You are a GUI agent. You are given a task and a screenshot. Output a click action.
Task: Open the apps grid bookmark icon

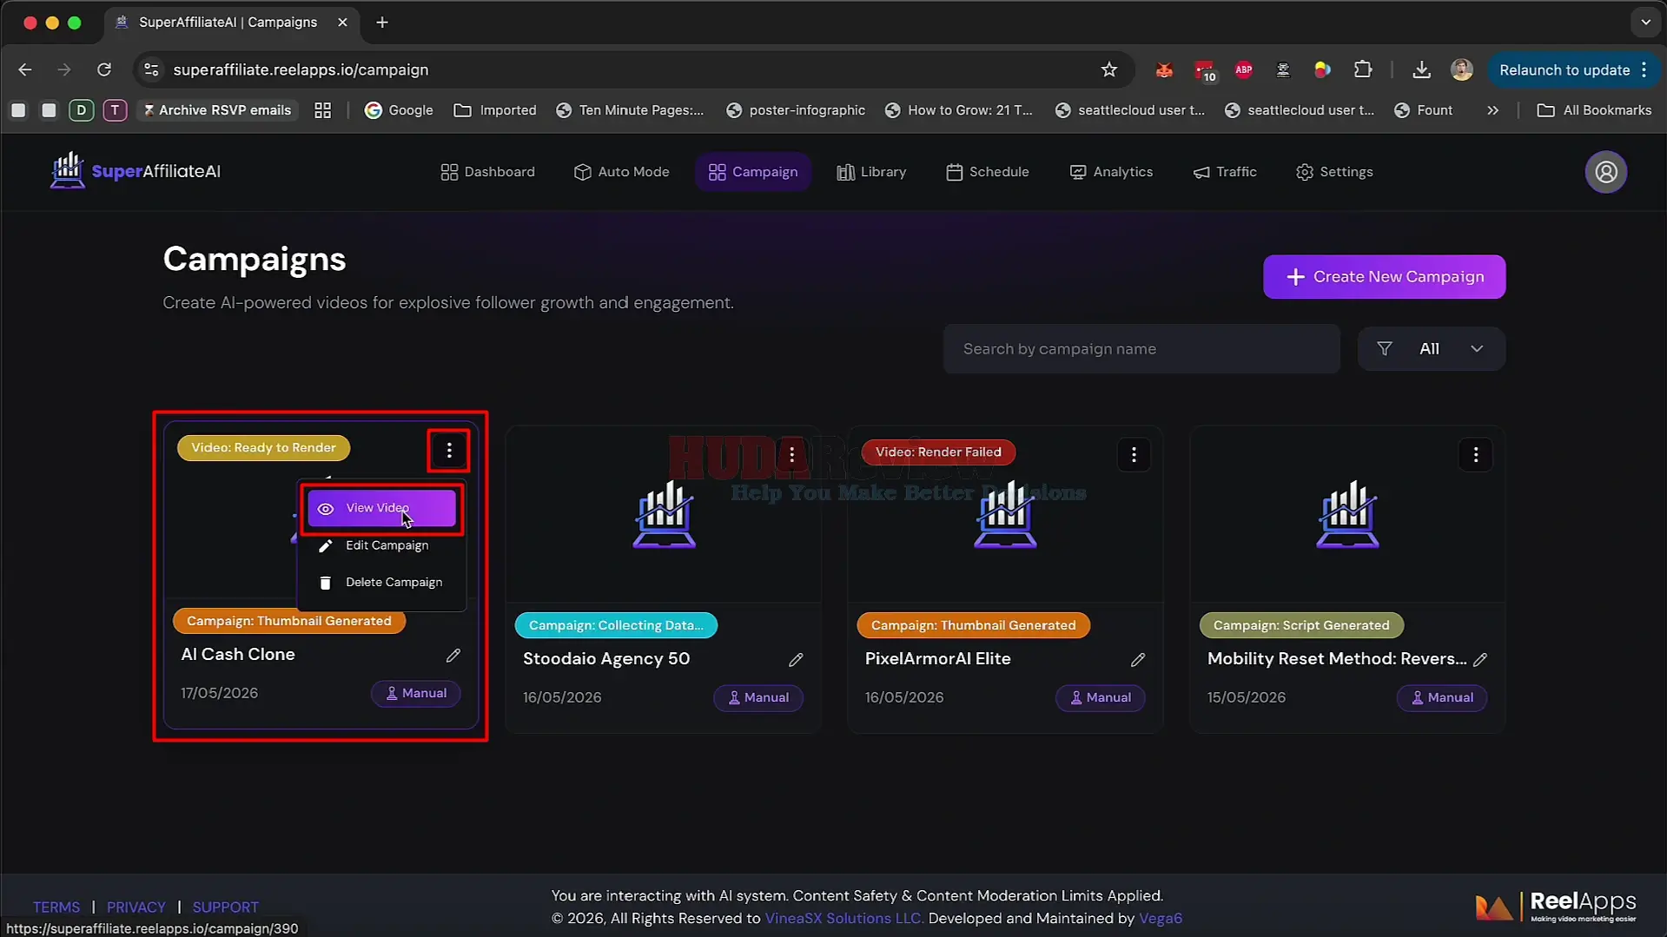tap(323, 110)
